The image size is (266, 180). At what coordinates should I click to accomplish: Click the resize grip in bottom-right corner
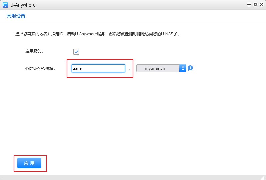coord(263,178)
